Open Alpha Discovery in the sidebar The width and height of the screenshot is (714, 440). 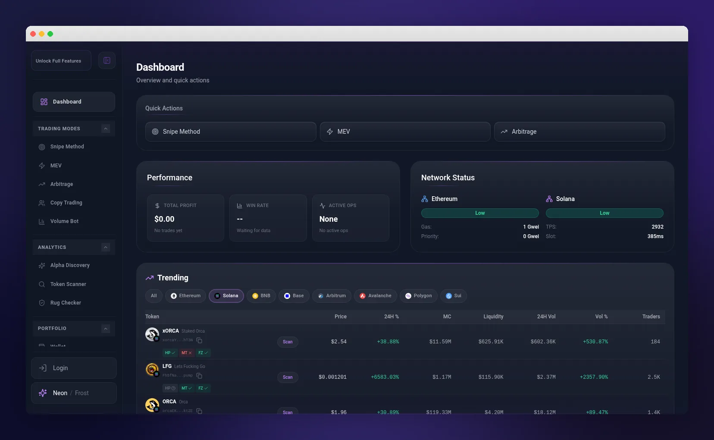[x=74, y=265]
